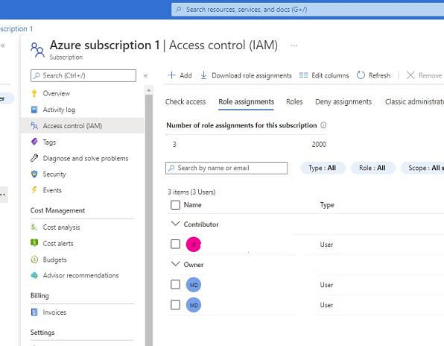The width and height of the screenshot is (444, 346).
Task: Open the Invoices icon
Action: (x=34, y=312)
